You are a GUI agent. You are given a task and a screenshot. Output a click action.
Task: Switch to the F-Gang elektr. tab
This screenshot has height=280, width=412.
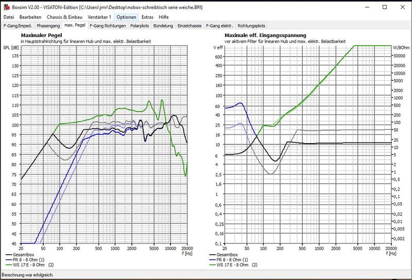(x=219, y=25)
